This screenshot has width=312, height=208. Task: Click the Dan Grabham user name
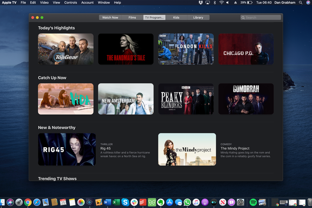coord(285,2)
